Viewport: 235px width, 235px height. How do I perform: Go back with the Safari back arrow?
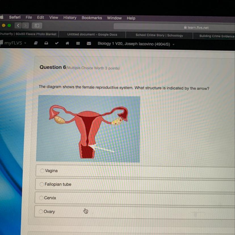click(18, 26)
